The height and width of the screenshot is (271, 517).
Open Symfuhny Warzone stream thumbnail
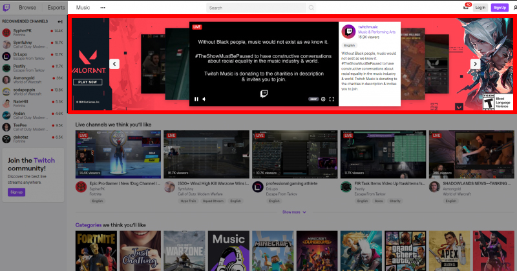pos(206,154)
